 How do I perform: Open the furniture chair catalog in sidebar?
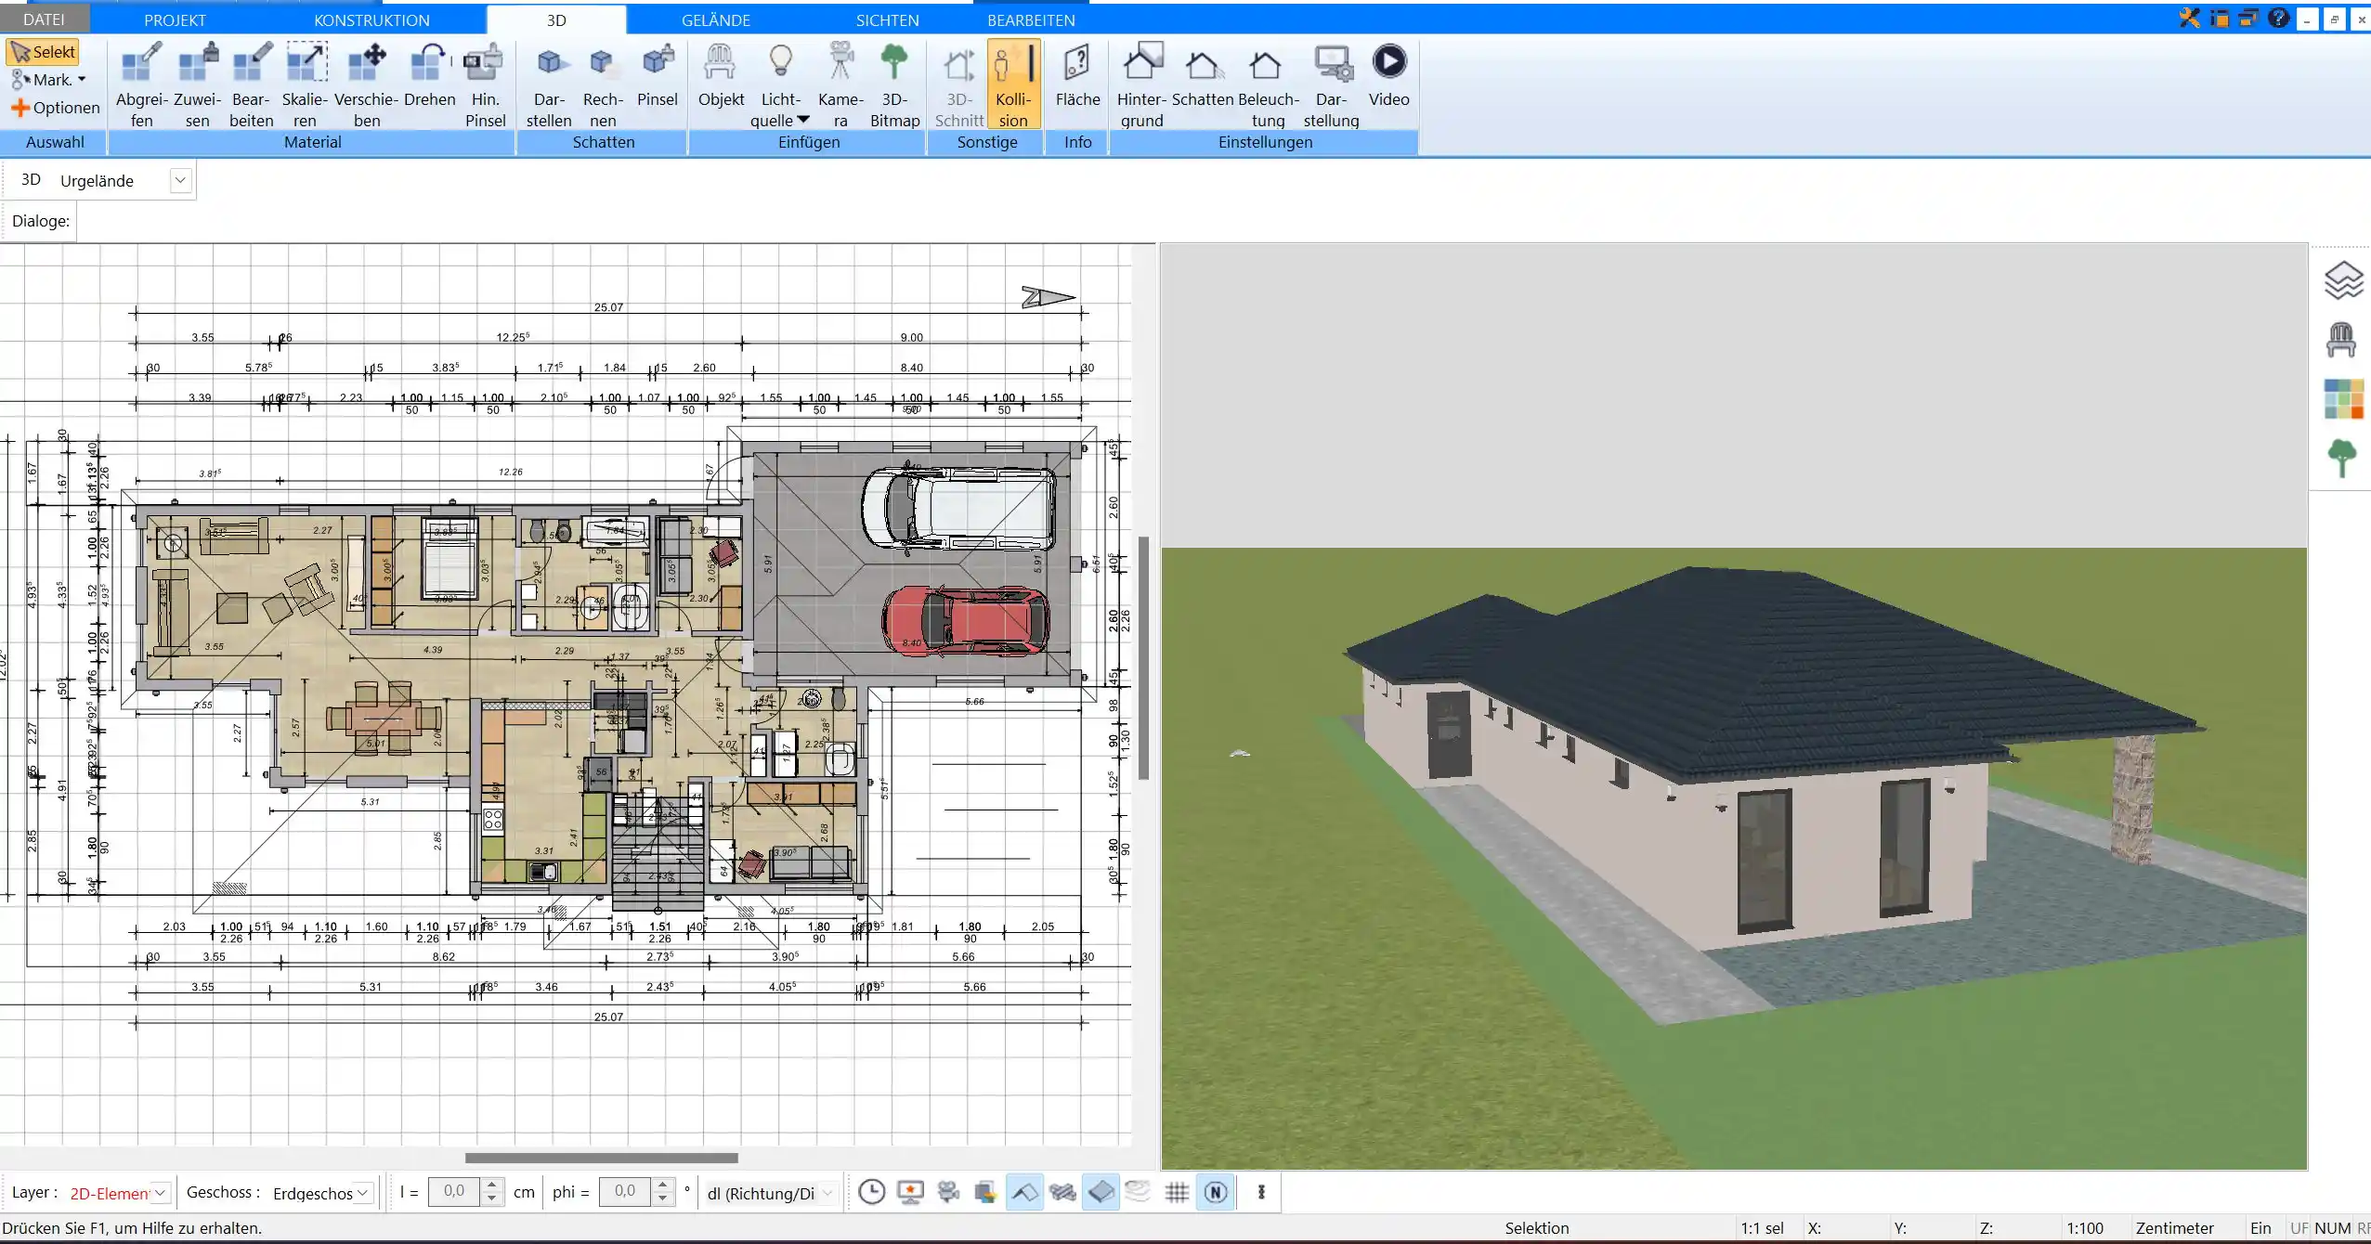[2341, 340]
